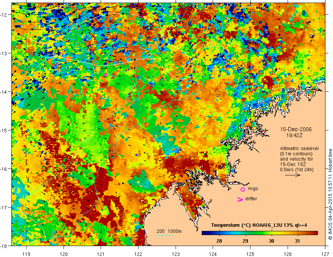The image size is (333, 257).
Task: Click the Argo legend label
Action: (x=253, y=189)
